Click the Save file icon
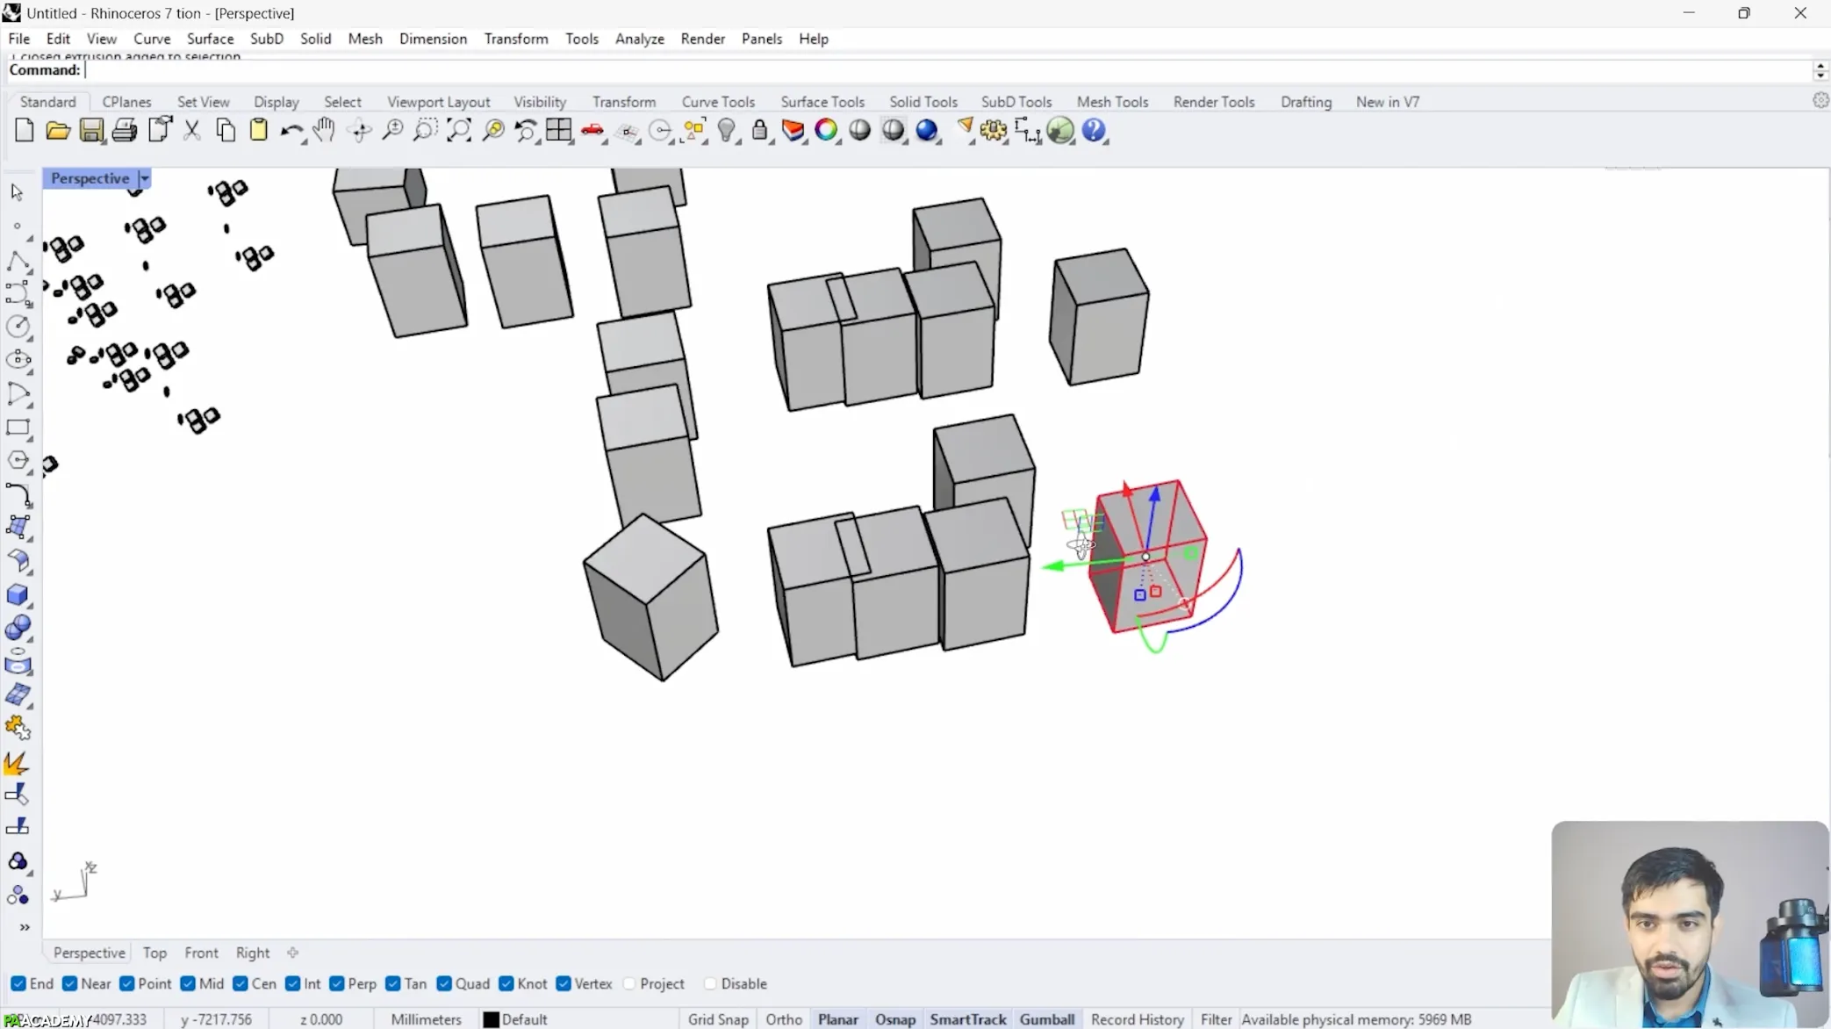This screenshot has width=1831, height=1029. click(91, 131)
